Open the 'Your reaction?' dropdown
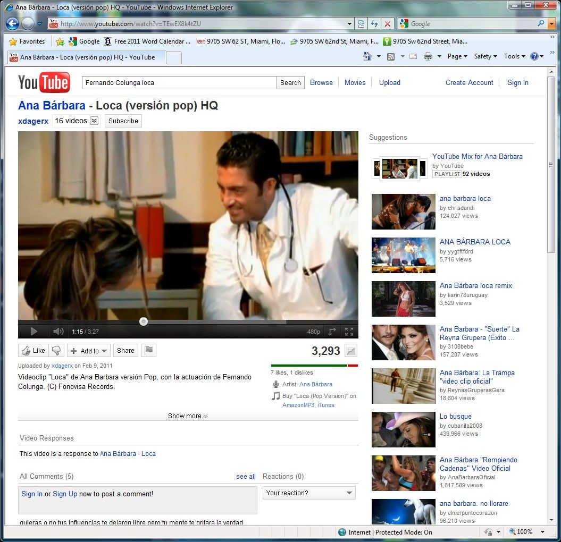This screenshot has height=542, width=561. pos(309,493)
